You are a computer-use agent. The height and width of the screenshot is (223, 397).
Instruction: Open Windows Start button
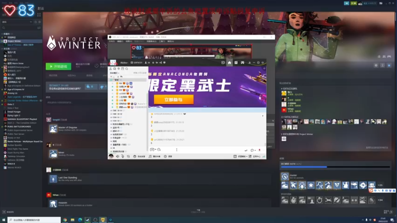click(3, 220)
